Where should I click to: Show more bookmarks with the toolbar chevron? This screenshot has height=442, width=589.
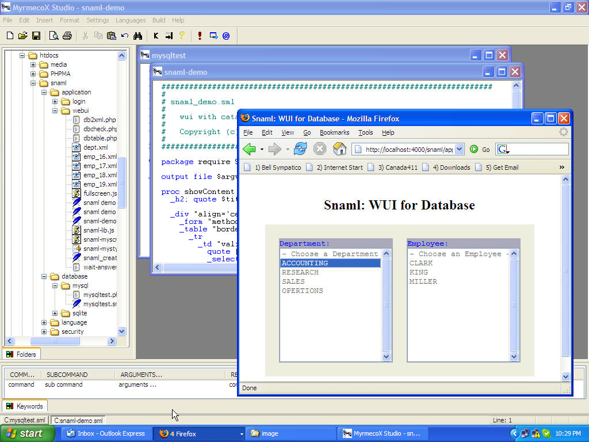coord(561,167)
